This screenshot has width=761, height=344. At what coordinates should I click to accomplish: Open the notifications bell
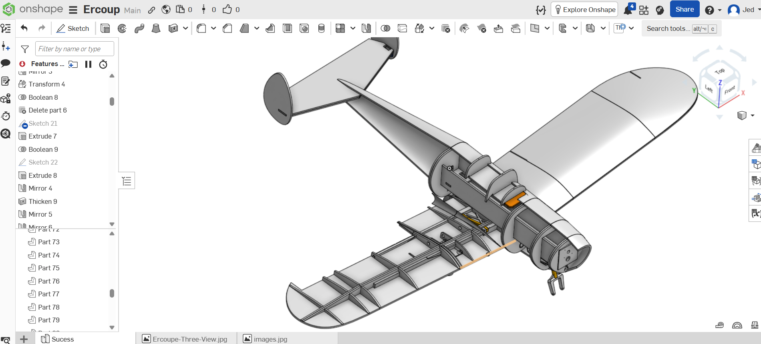[628, 10]
